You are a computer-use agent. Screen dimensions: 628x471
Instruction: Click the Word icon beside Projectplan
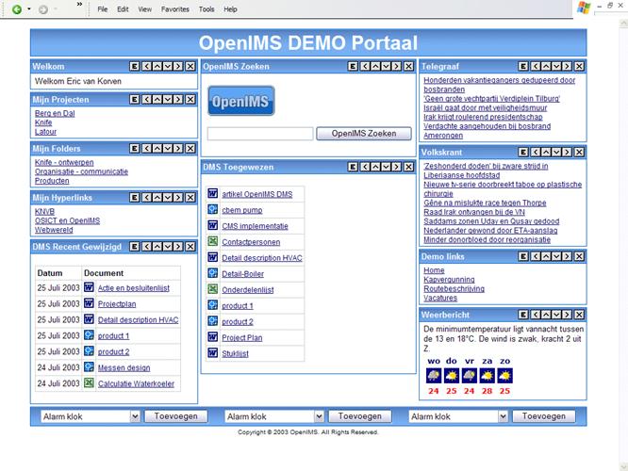pyautogui.click(x=89, y=304)
